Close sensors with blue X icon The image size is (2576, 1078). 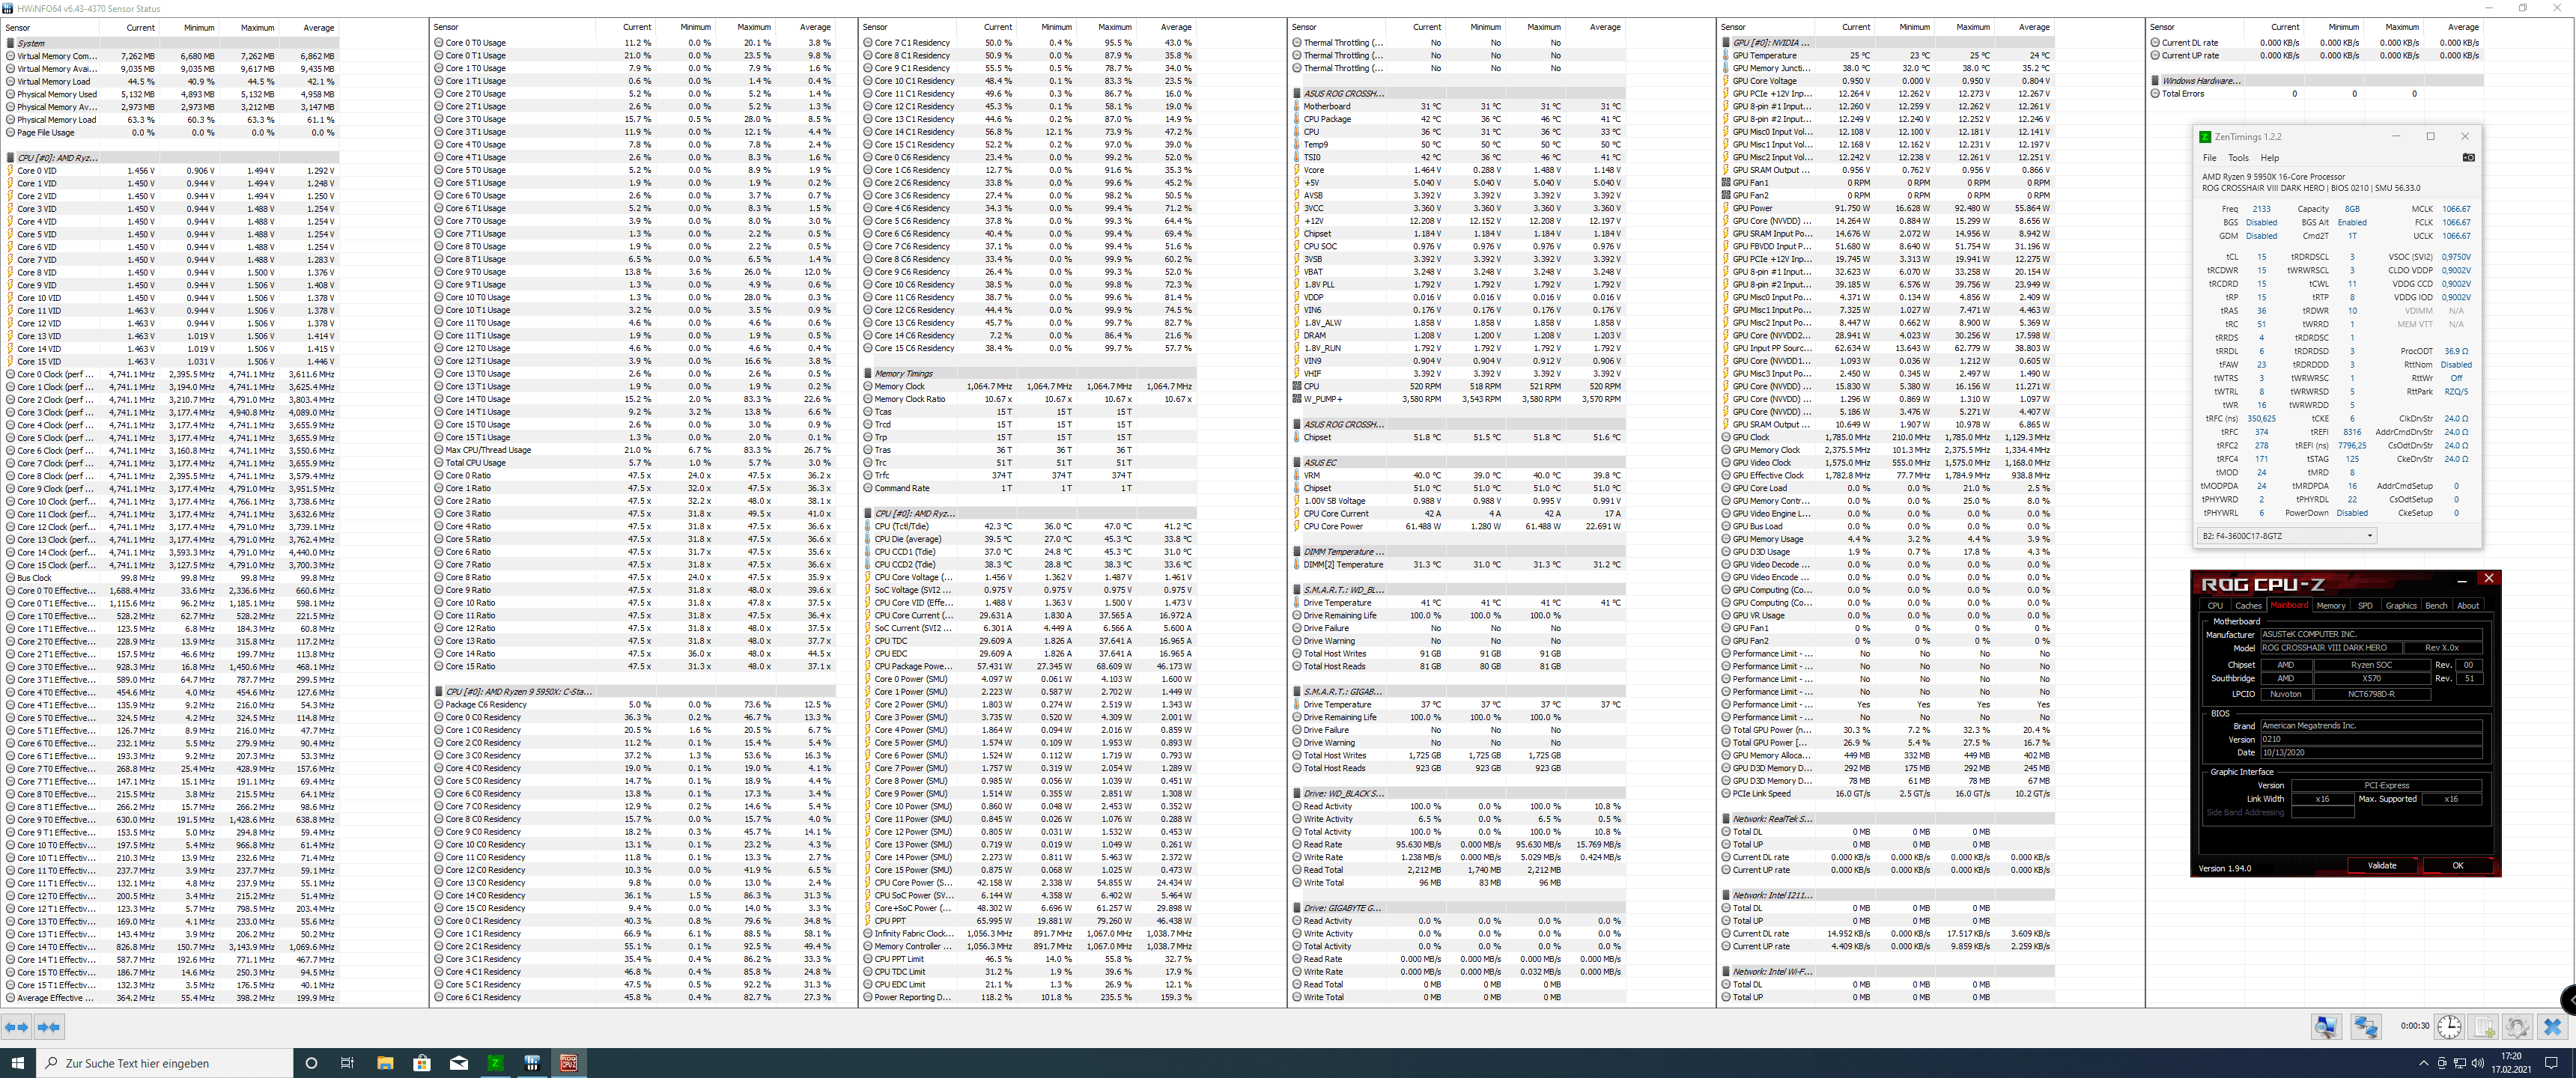(x=2552, y=1026)
